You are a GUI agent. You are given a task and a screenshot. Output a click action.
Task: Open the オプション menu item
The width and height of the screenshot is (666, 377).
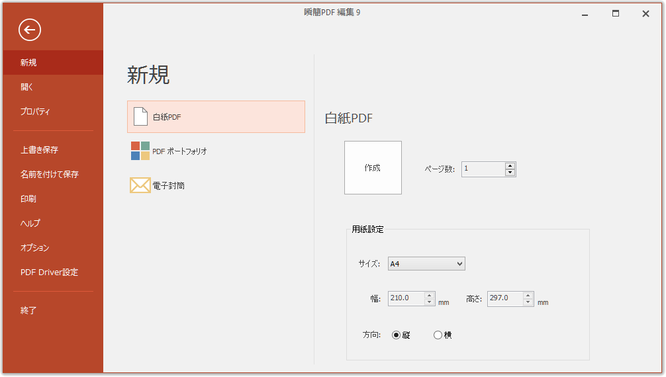(53, 247)
